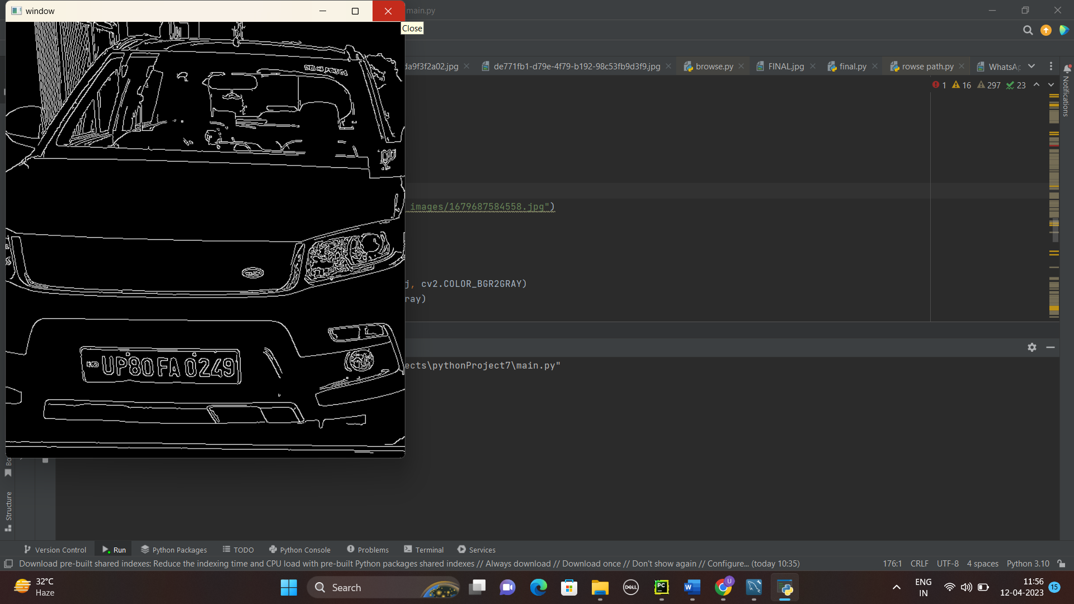This screenshot has height=604, width=1074.
Task: Open the Services tool window
Action: [x=477, y=550]
